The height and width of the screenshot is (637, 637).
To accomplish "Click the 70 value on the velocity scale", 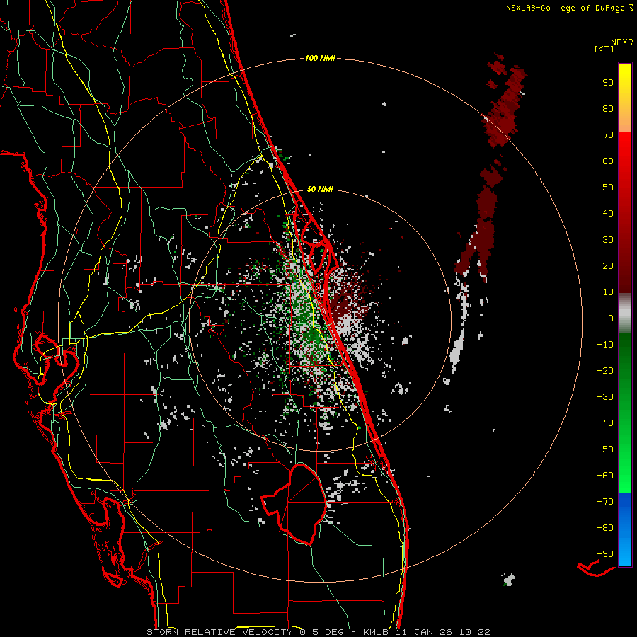I will coord(608,135).
